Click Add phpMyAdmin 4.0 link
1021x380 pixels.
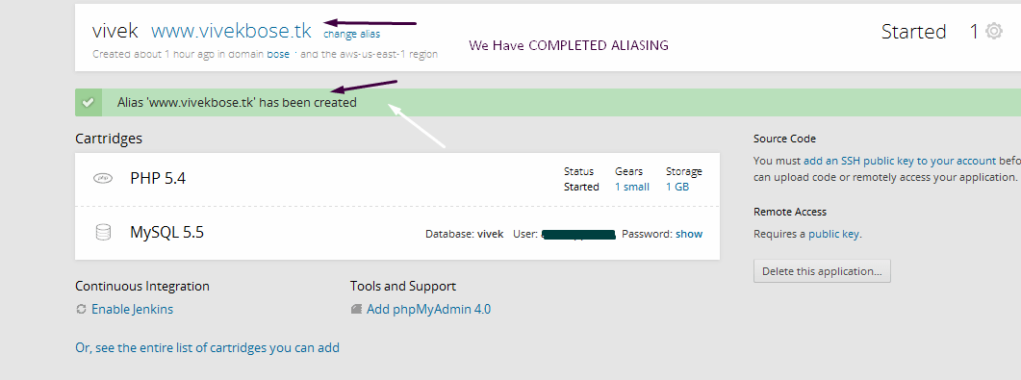pyautogui.click(x=428, y=309)
